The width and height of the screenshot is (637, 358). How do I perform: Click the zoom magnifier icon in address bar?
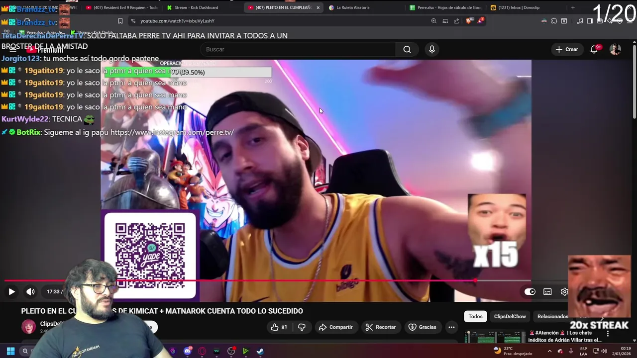[433, 21]
